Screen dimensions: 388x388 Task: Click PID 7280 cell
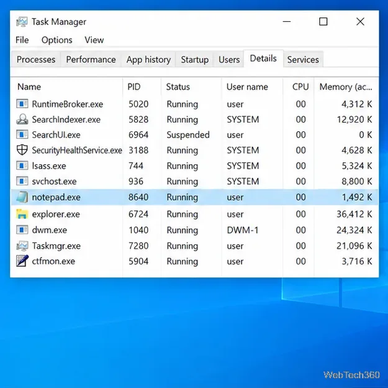coord(138,246)
